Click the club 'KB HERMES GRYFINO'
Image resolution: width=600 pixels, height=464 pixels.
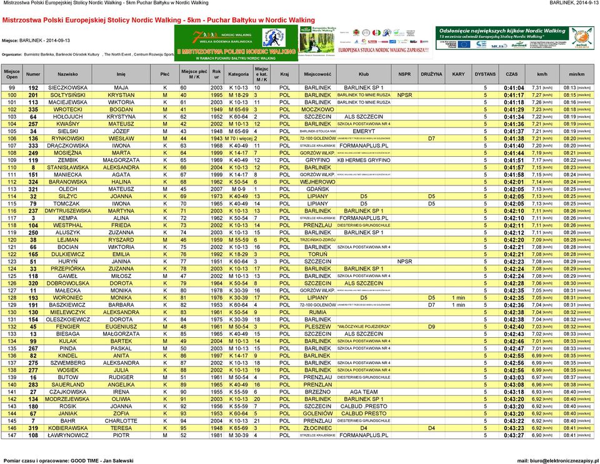[364, 160]
